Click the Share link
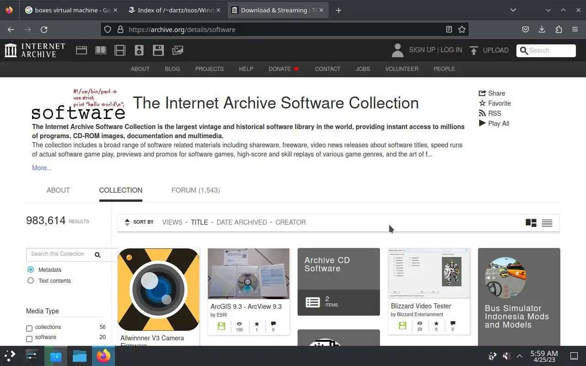The height and width of the screenshot is (366, 586). (x=492, y=93)
